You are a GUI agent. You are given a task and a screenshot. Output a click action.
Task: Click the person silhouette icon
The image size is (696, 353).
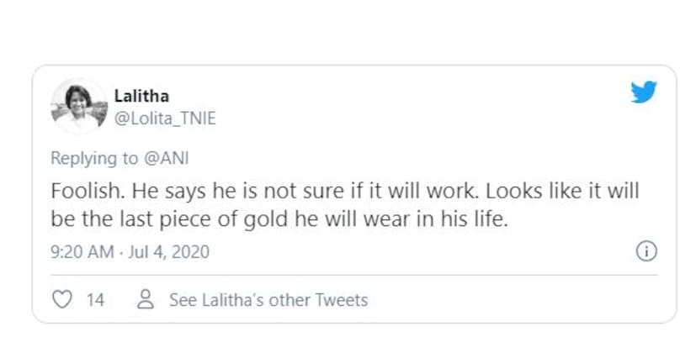[146, 300]
